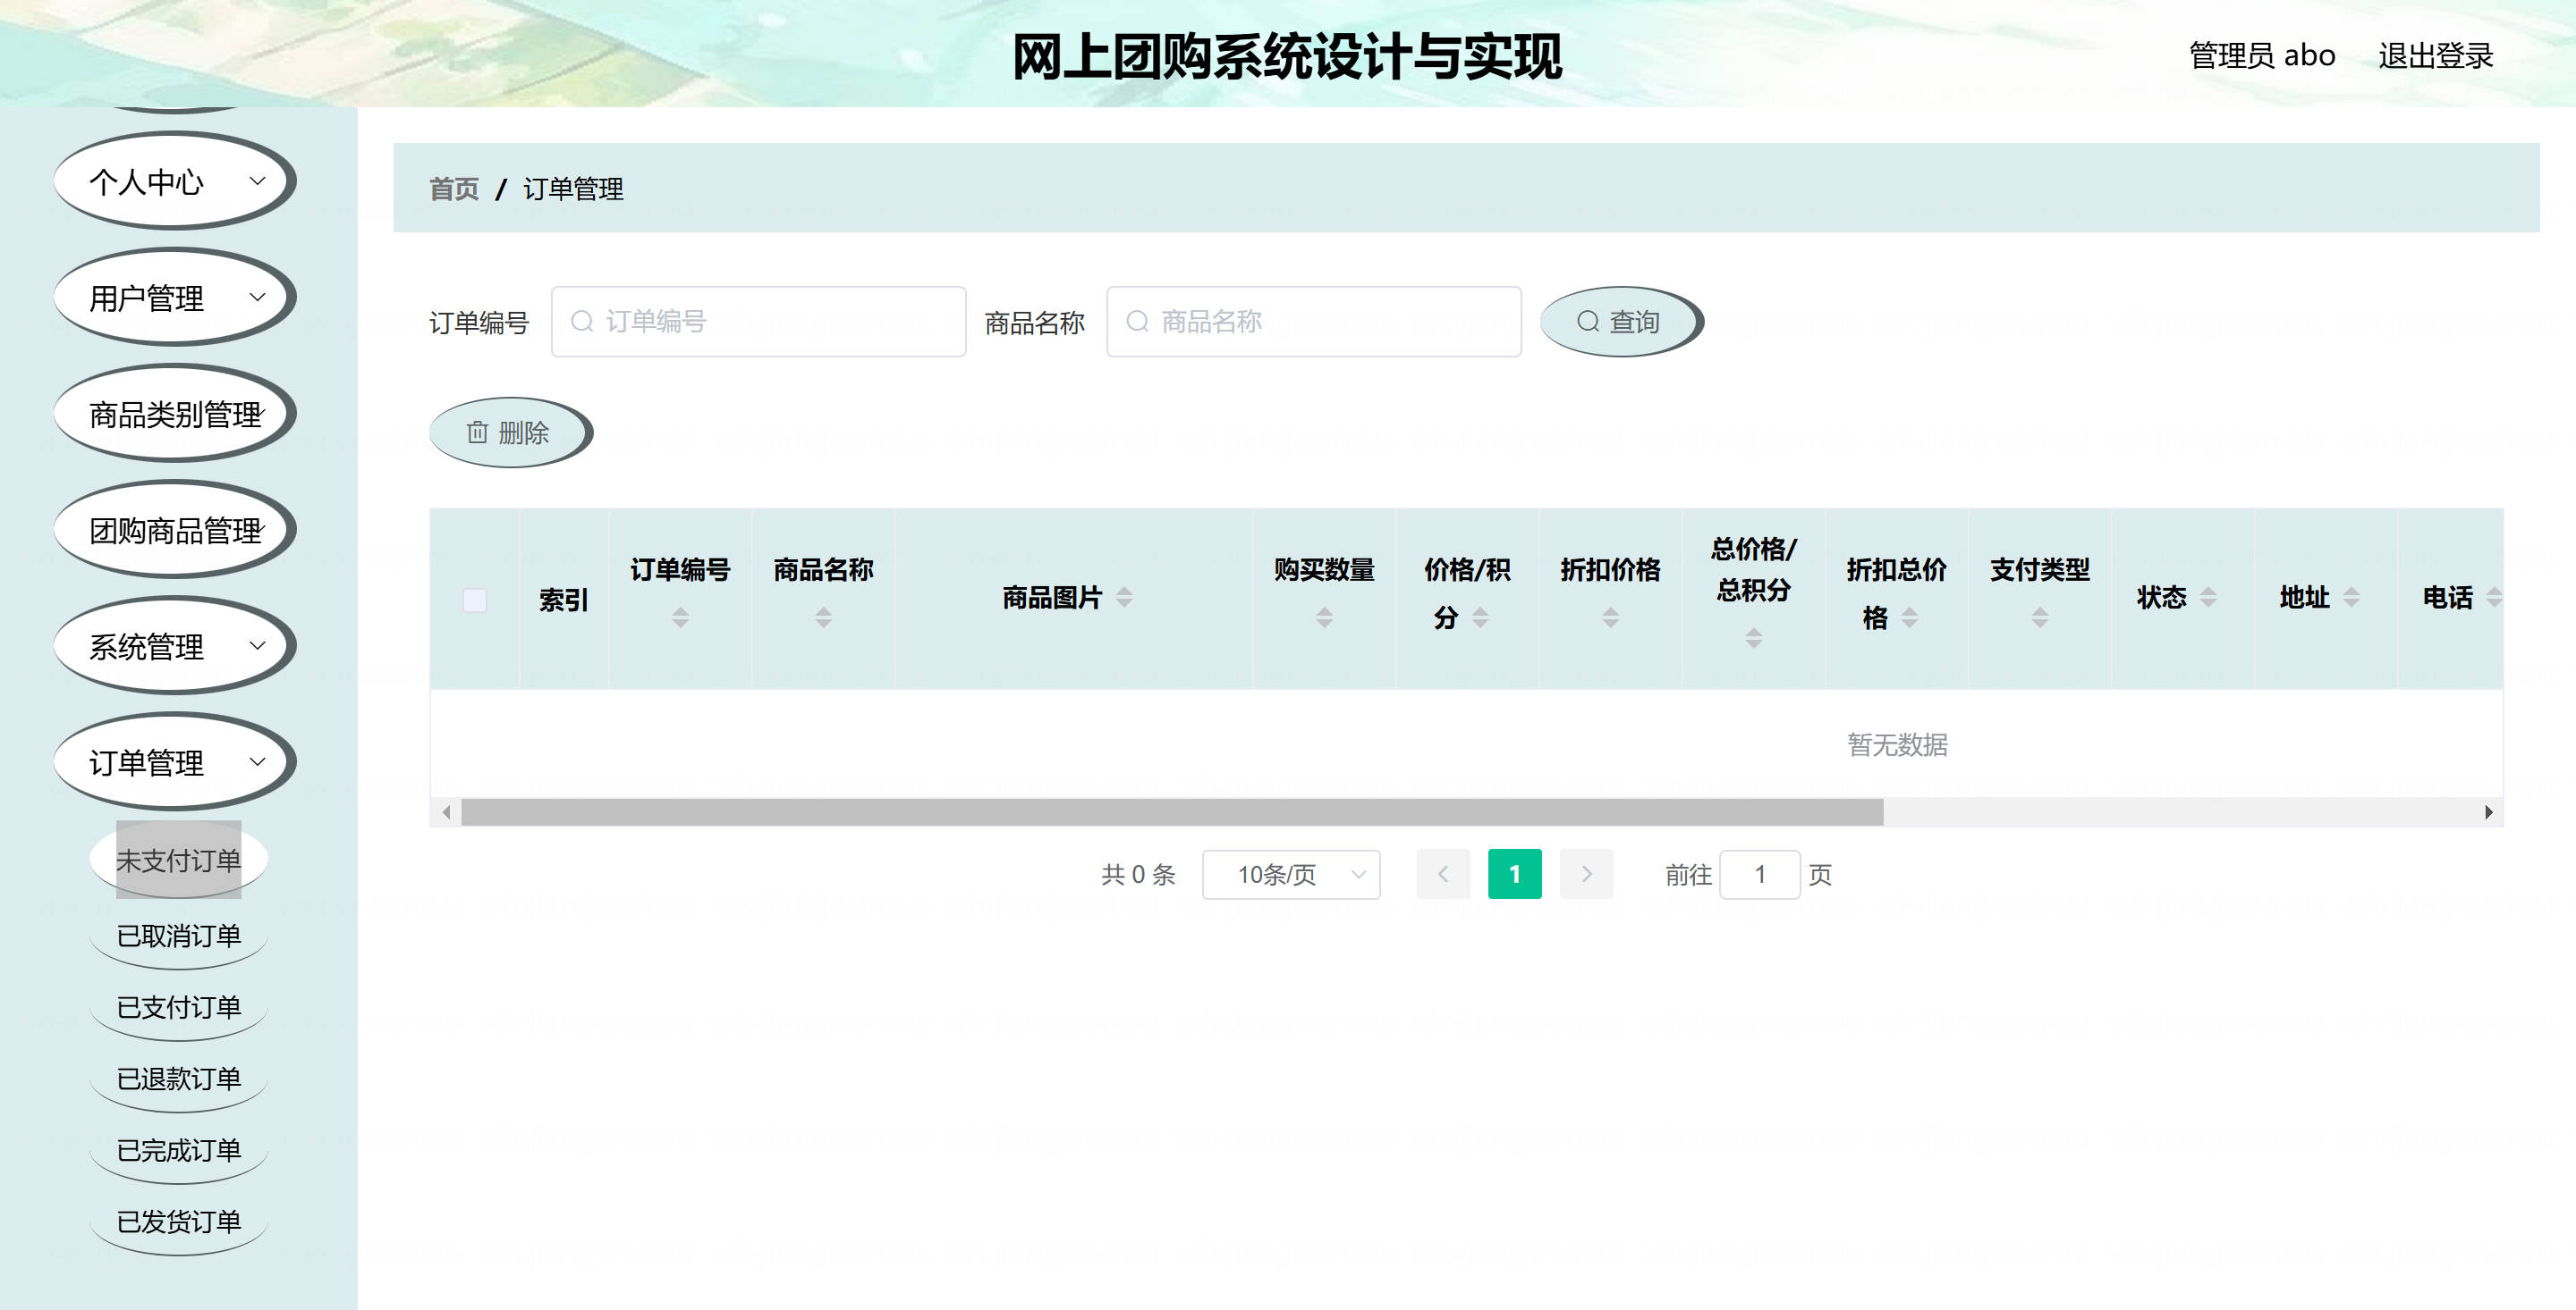Select 已发货订单 submenu item
This screenshot has height=1310, width=2576.
point(179,1222)
